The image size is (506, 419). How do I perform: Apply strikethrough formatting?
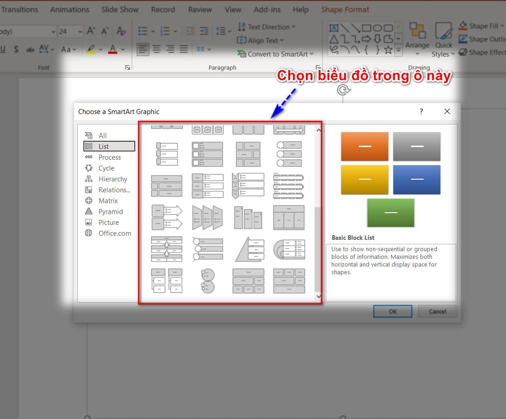point(30,49)
